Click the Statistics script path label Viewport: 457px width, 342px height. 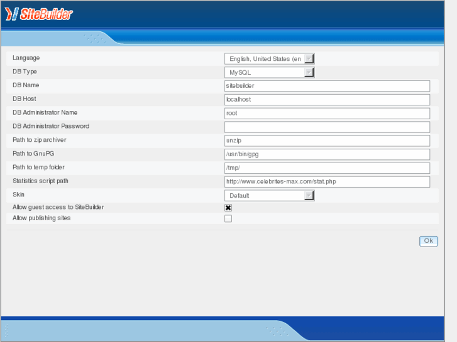(40, 181)
